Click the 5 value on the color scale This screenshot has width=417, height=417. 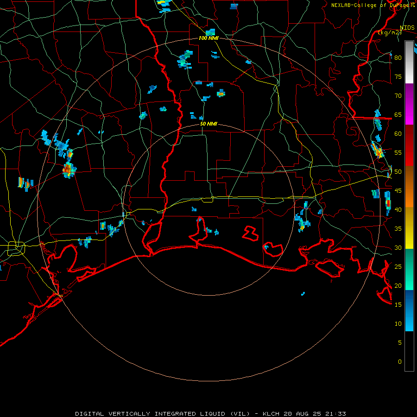pyautogui.click(x=400, y=343)
